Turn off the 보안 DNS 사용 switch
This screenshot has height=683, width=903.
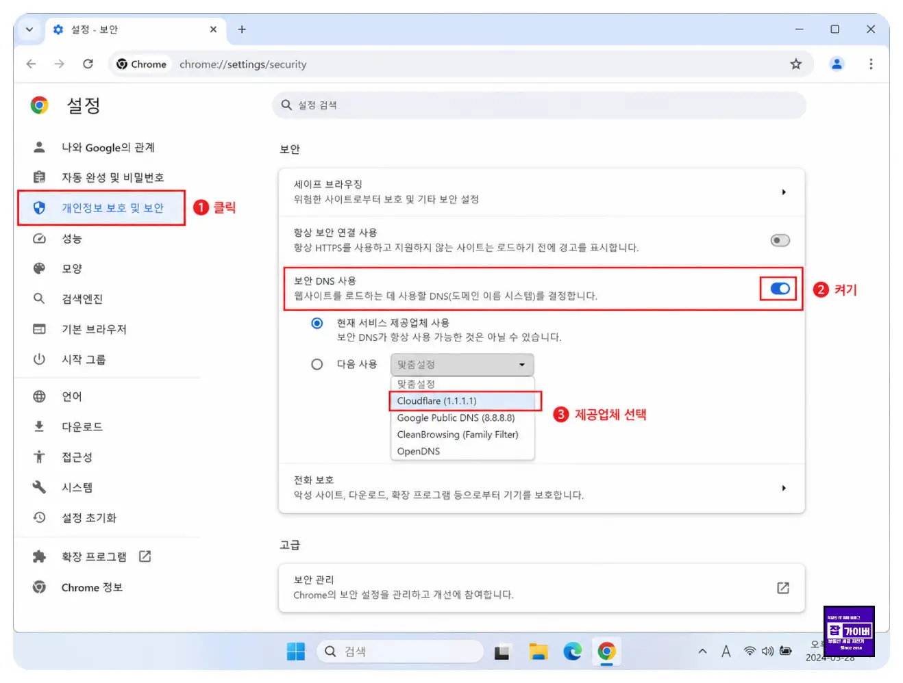tap(780, 289)
